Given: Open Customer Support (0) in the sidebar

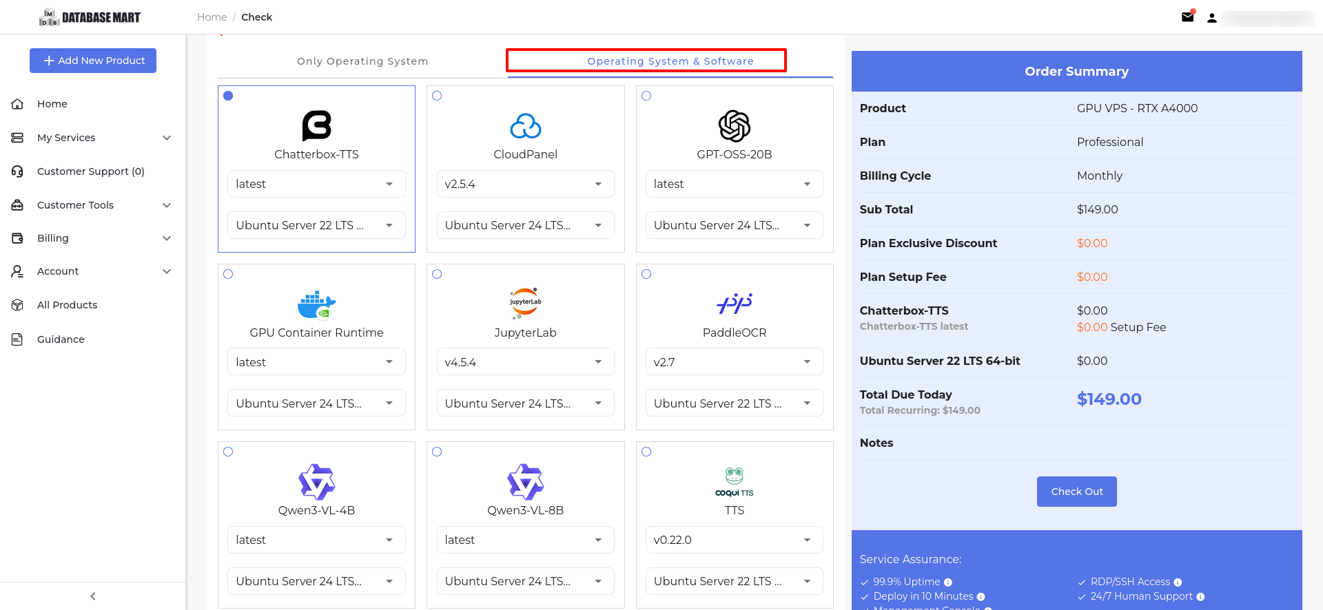Looking at the screenshot, I should (x=91, y=171).
